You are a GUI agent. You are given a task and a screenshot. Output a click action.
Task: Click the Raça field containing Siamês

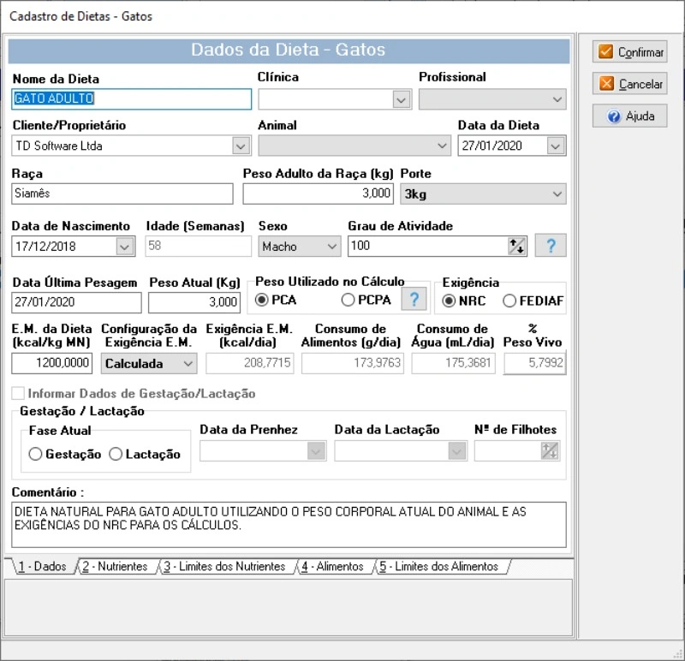point(122,194)
